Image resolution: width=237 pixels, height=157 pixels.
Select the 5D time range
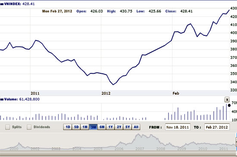(x=76, y=127)
